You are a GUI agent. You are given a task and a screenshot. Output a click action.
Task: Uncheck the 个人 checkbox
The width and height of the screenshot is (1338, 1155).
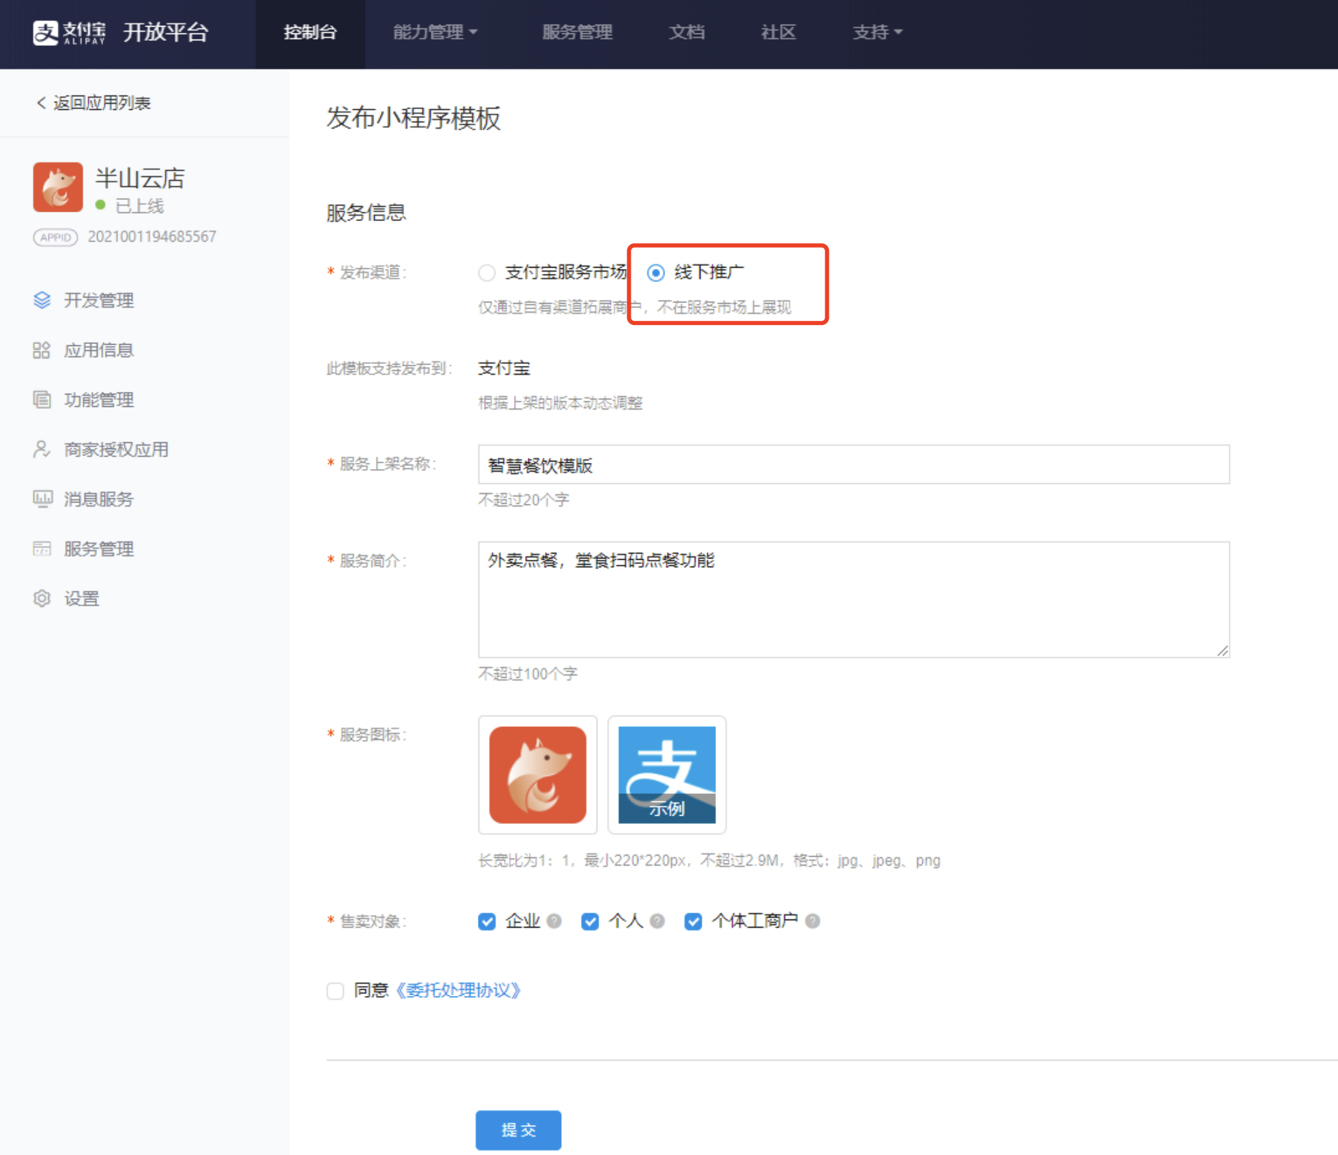(590, 922)
